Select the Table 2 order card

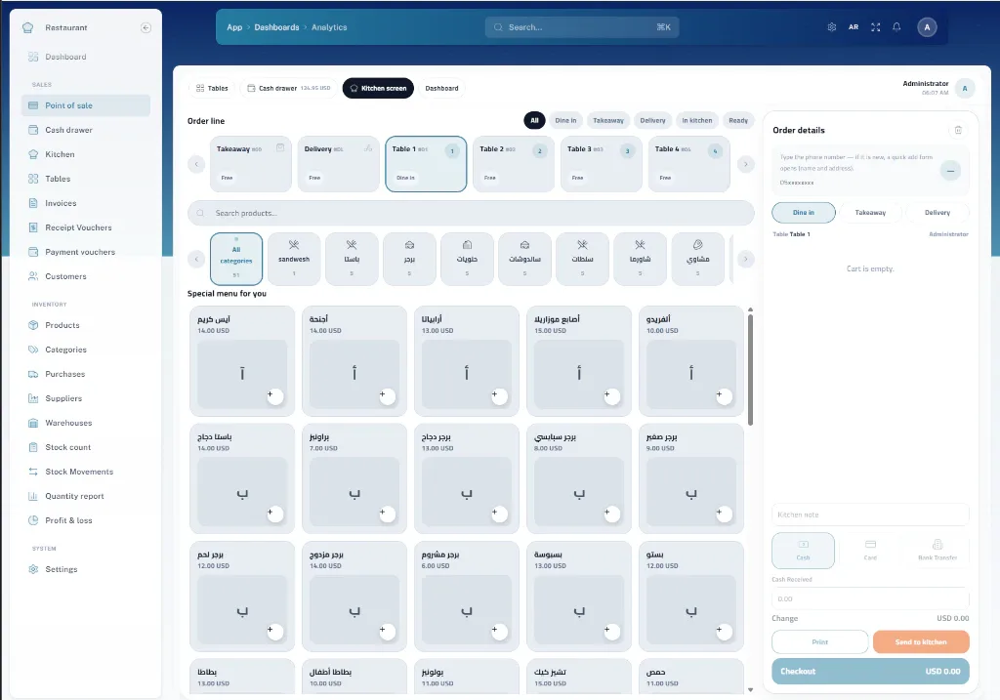point(514,164)
